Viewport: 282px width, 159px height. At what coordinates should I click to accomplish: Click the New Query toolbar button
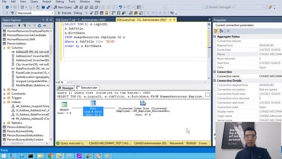(x=63, y=7)
